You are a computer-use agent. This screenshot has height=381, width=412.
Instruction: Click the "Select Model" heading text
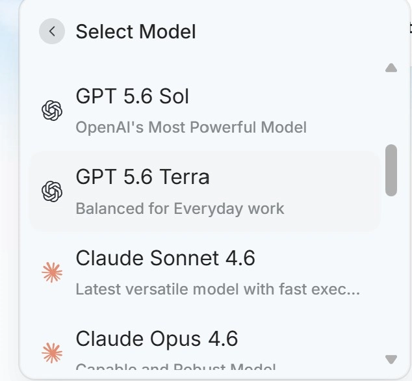point(136,32)
